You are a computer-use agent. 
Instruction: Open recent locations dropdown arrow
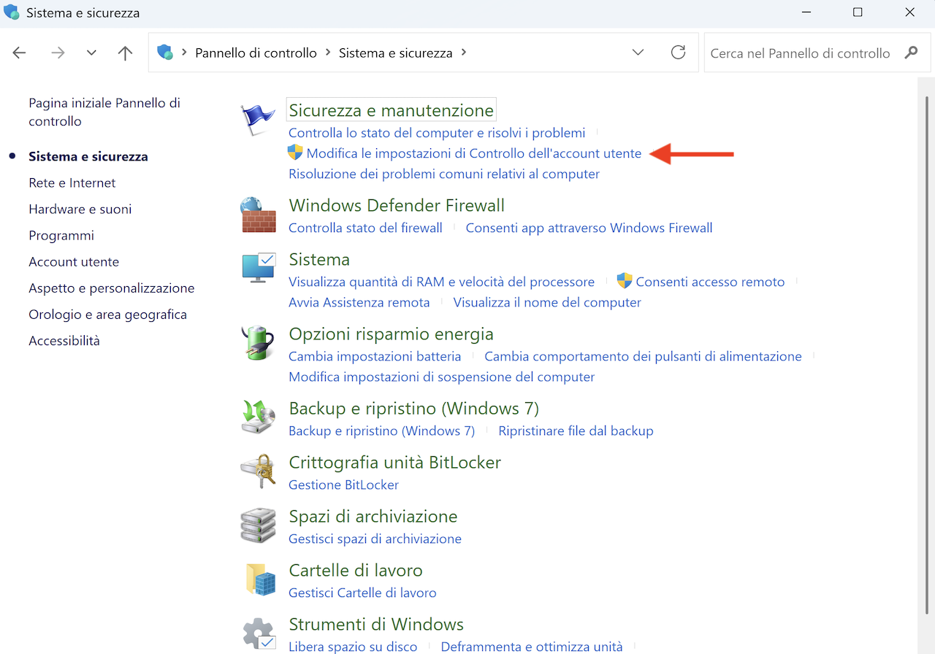pos(91,53)
